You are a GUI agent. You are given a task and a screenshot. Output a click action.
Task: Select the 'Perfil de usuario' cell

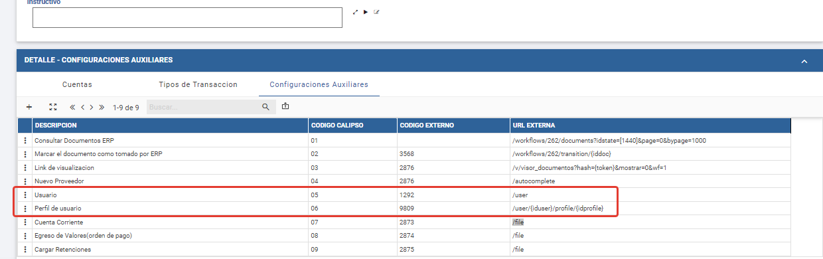pyautogui.click(x=169, y=209)
